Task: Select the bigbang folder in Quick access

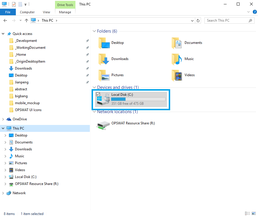Action: pos(19,96)
